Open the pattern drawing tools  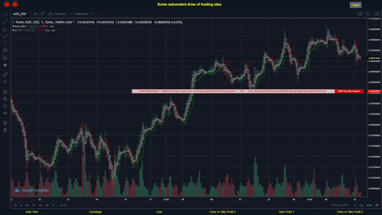click(x=5, y=50)
